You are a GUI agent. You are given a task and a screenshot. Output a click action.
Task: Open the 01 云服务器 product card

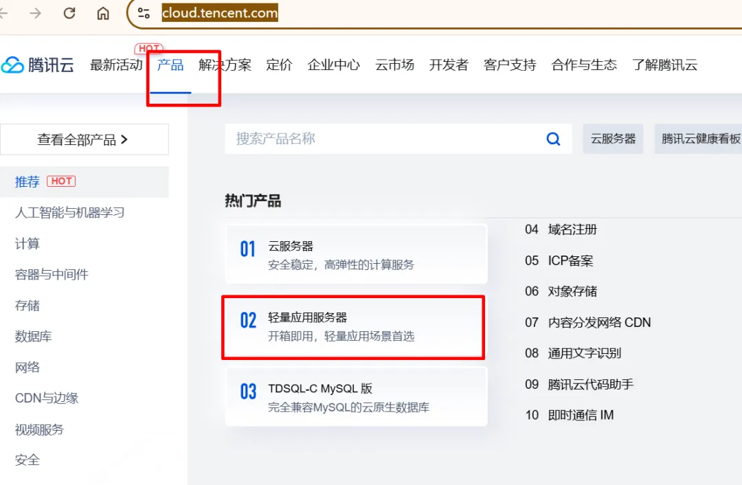pyautogui.click(x=357, y=255)
